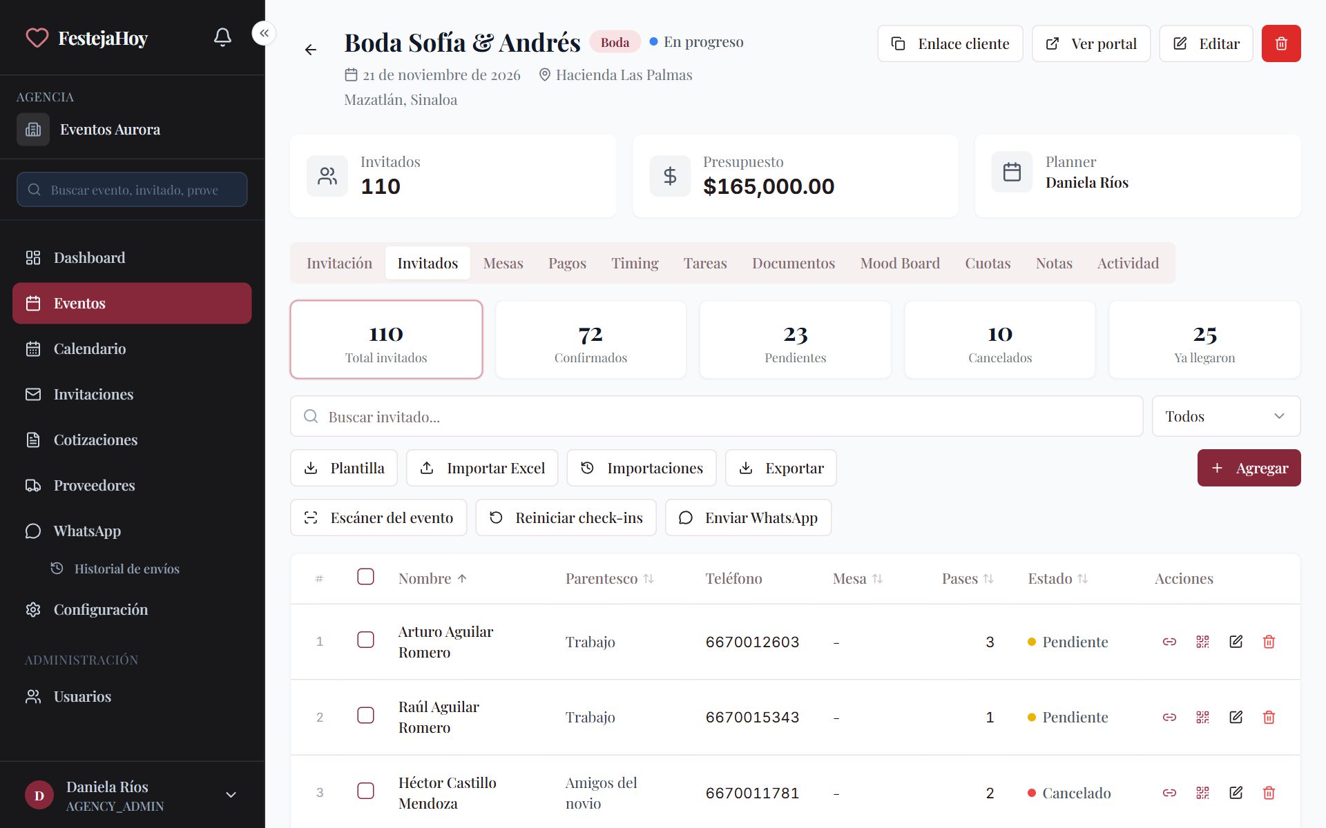Expand Daniela Ríos user menu
The height and width of the screenshot is (828, 1326).
[x=132, y=795]
